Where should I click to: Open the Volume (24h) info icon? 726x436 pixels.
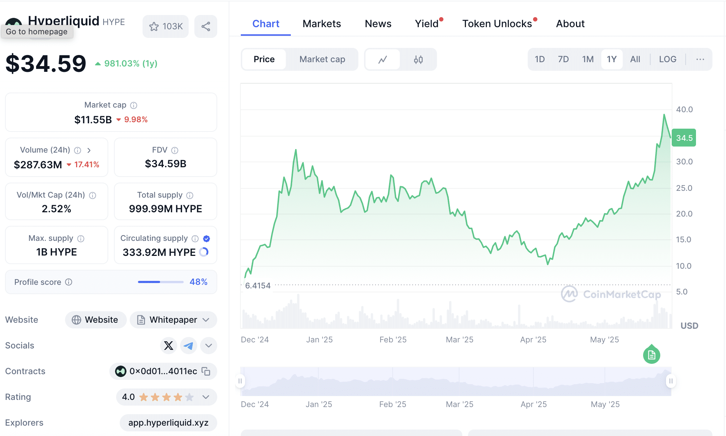(x=78, y=150)
